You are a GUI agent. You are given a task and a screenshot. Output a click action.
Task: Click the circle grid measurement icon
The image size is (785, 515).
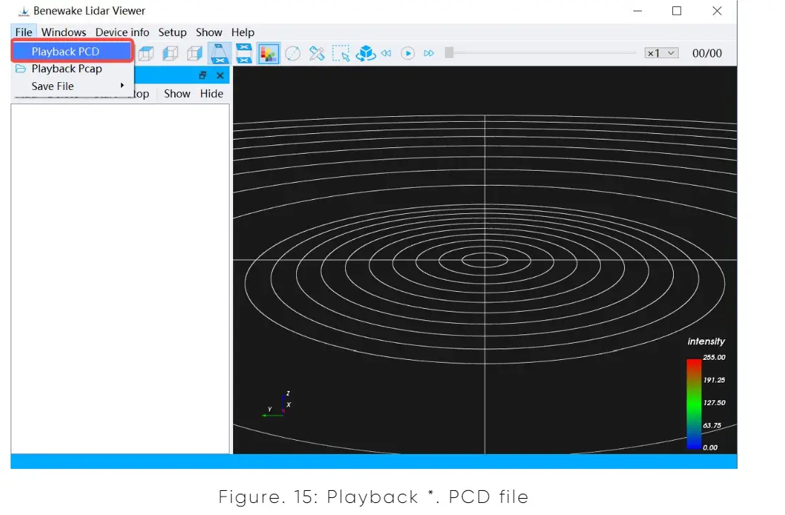(x=293, y=53)
